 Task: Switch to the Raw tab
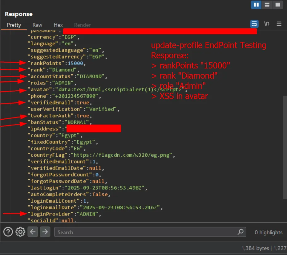point(37,25)
